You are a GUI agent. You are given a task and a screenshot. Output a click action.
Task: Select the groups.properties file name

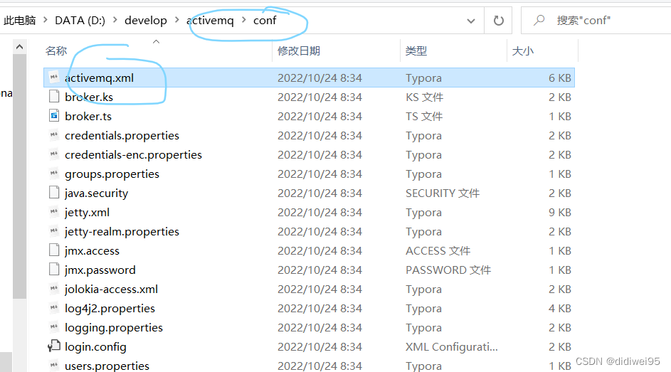point(112,174)
